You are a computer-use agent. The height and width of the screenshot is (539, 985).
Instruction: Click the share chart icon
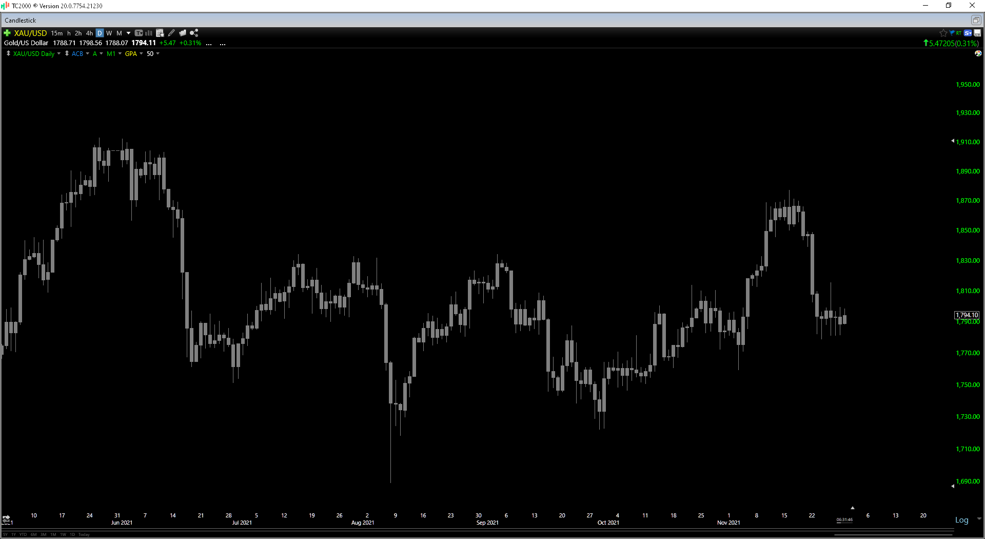coord(194,33)
